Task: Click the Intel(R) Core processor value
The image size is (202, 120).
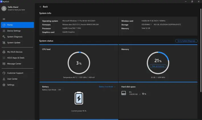Action: point(72,28)
